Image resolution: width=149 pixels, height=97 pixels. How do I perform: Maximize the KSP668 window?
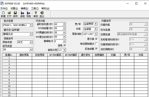[x=136, y=4]
